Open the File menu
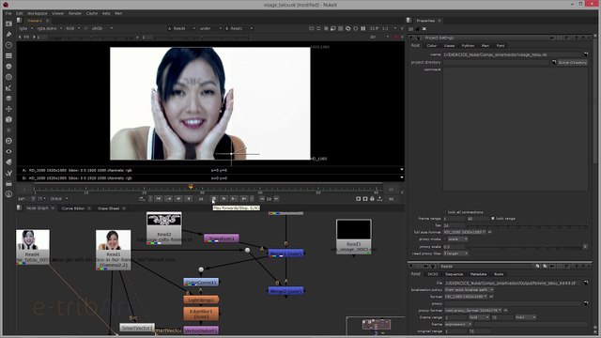Screen dimensions: 601x338 [x=8, y=13]
